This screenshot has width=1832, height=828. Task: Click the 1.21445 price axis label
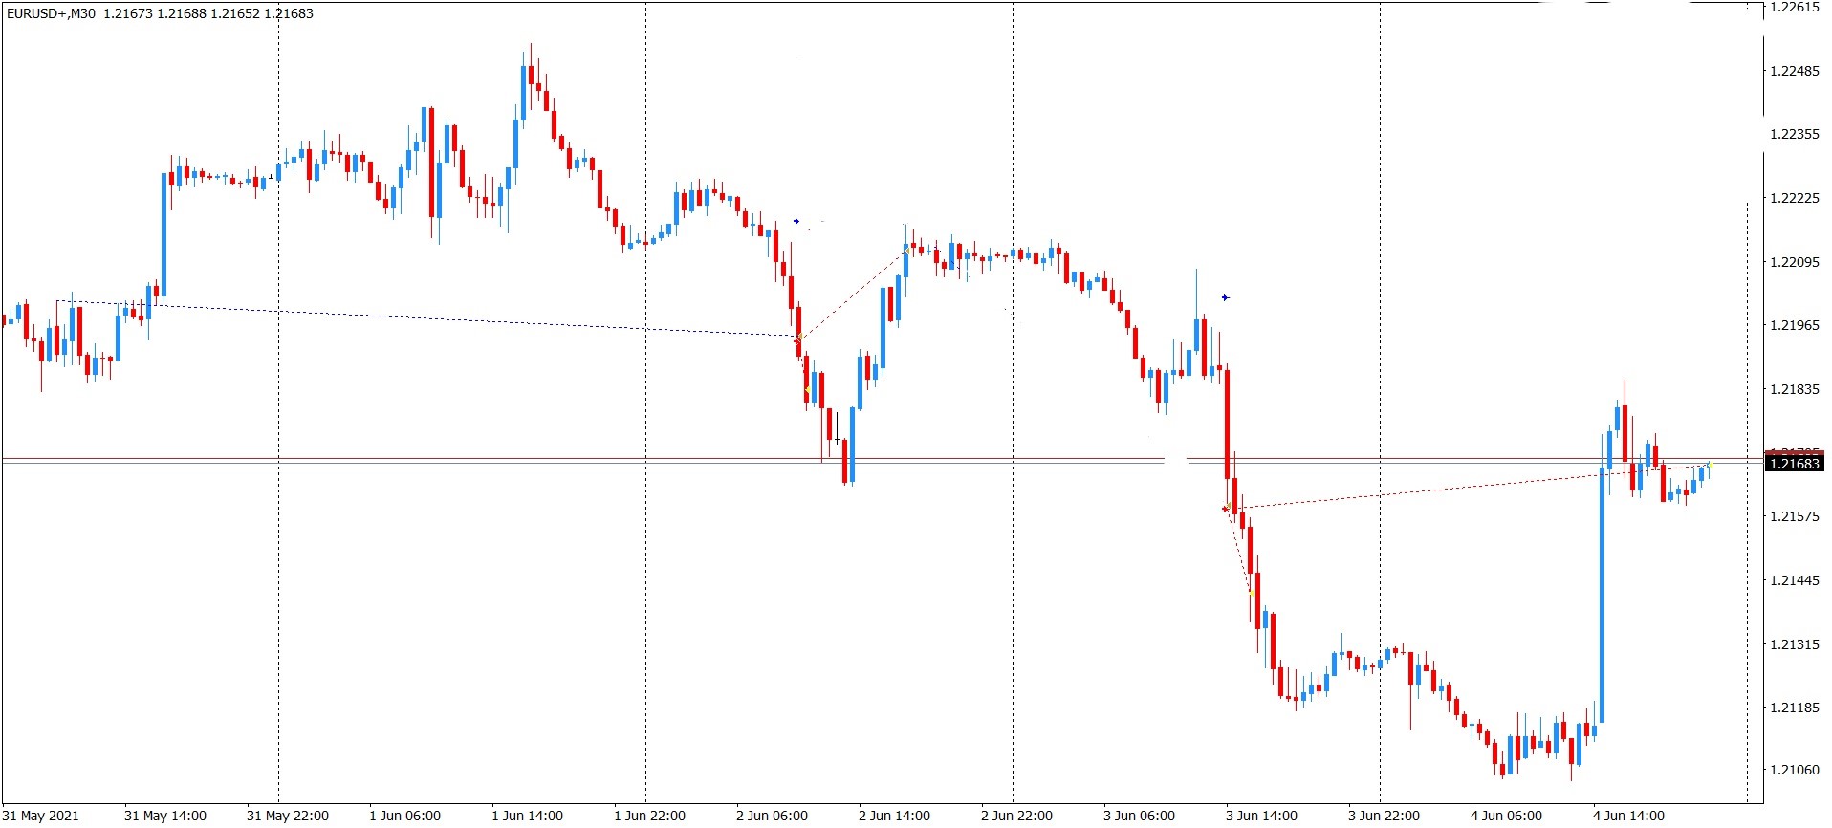click(x=1795, y=580)
